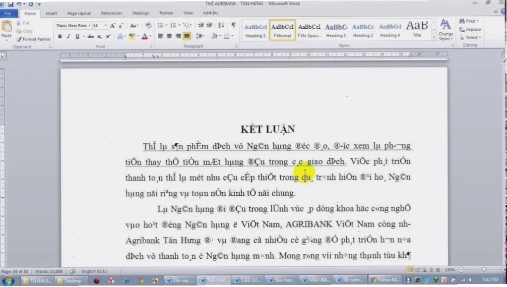Switch to Review tab
The height and width of the screenshot is (287, 507).
[166, 13]
